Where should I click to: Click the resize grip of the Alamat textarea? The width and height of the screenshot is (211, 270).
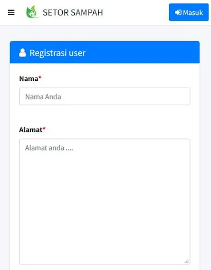(186, 261)
